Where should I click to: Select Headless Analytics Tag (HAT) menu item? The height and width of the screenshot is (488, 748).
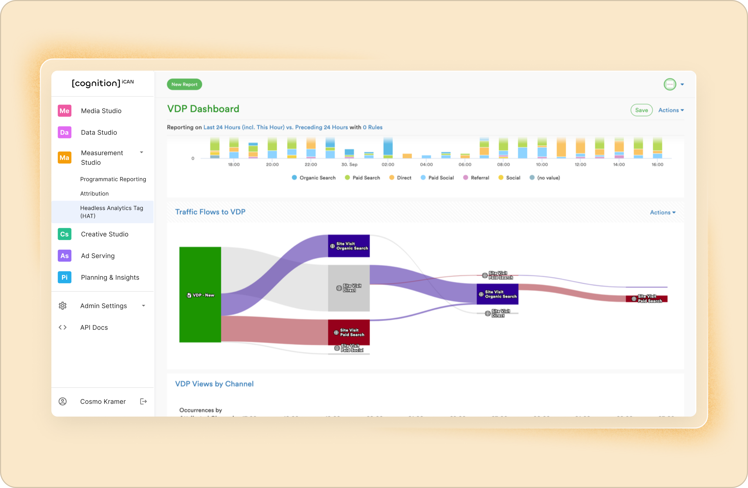(102, 212)
